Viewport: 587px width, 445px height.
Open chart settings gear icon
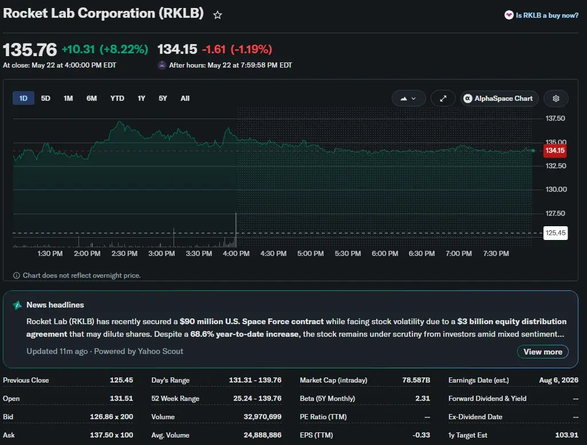tap(556, 99)
